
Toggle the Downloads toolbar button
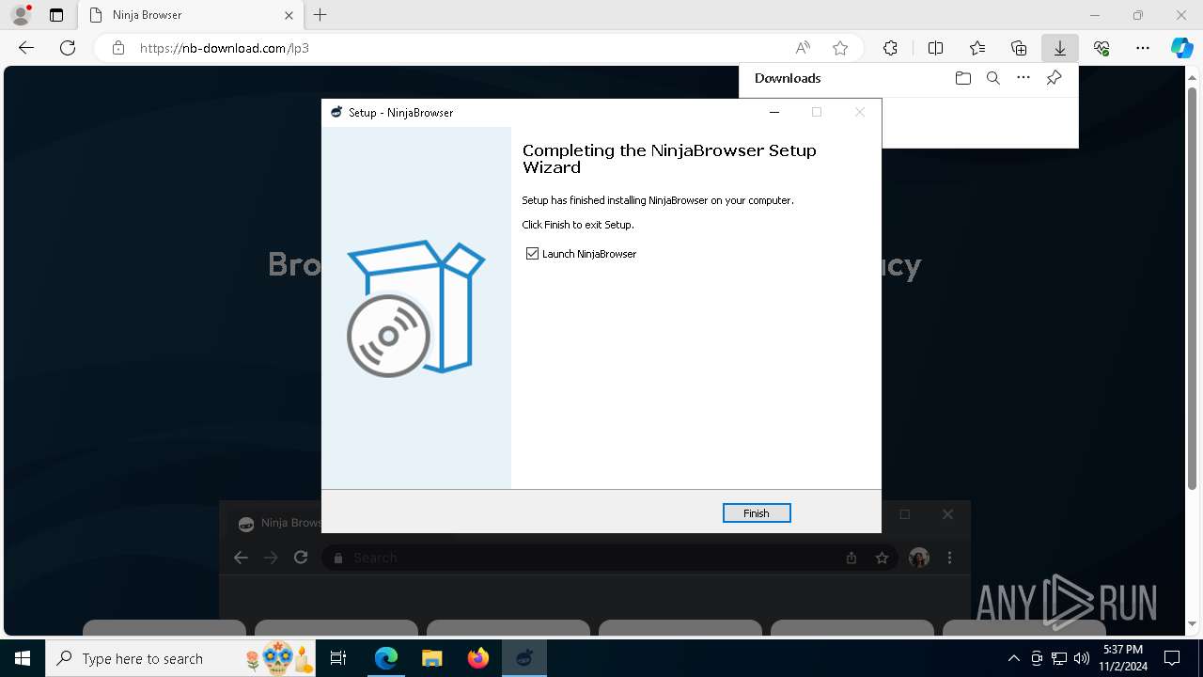click(1060, 48)
